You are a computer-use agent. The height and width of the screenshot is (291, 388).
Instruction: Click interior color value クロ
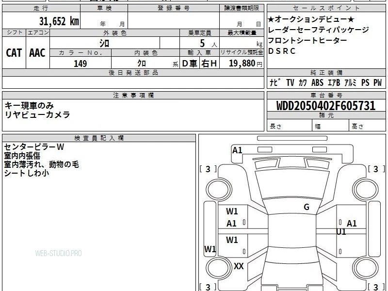(142, 64)
